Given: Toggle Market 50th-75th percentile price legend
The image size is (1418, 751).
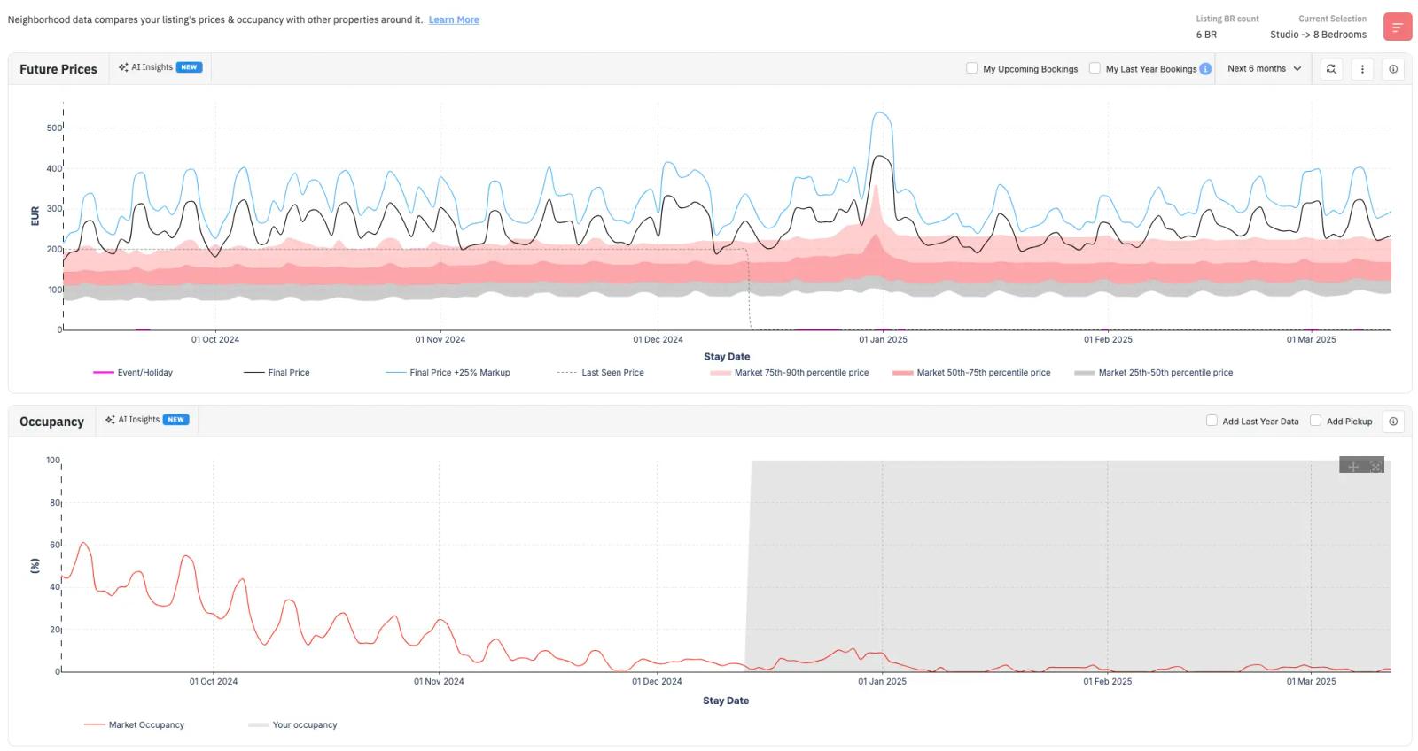Looking at the screenshot, I should click(971, 373).
